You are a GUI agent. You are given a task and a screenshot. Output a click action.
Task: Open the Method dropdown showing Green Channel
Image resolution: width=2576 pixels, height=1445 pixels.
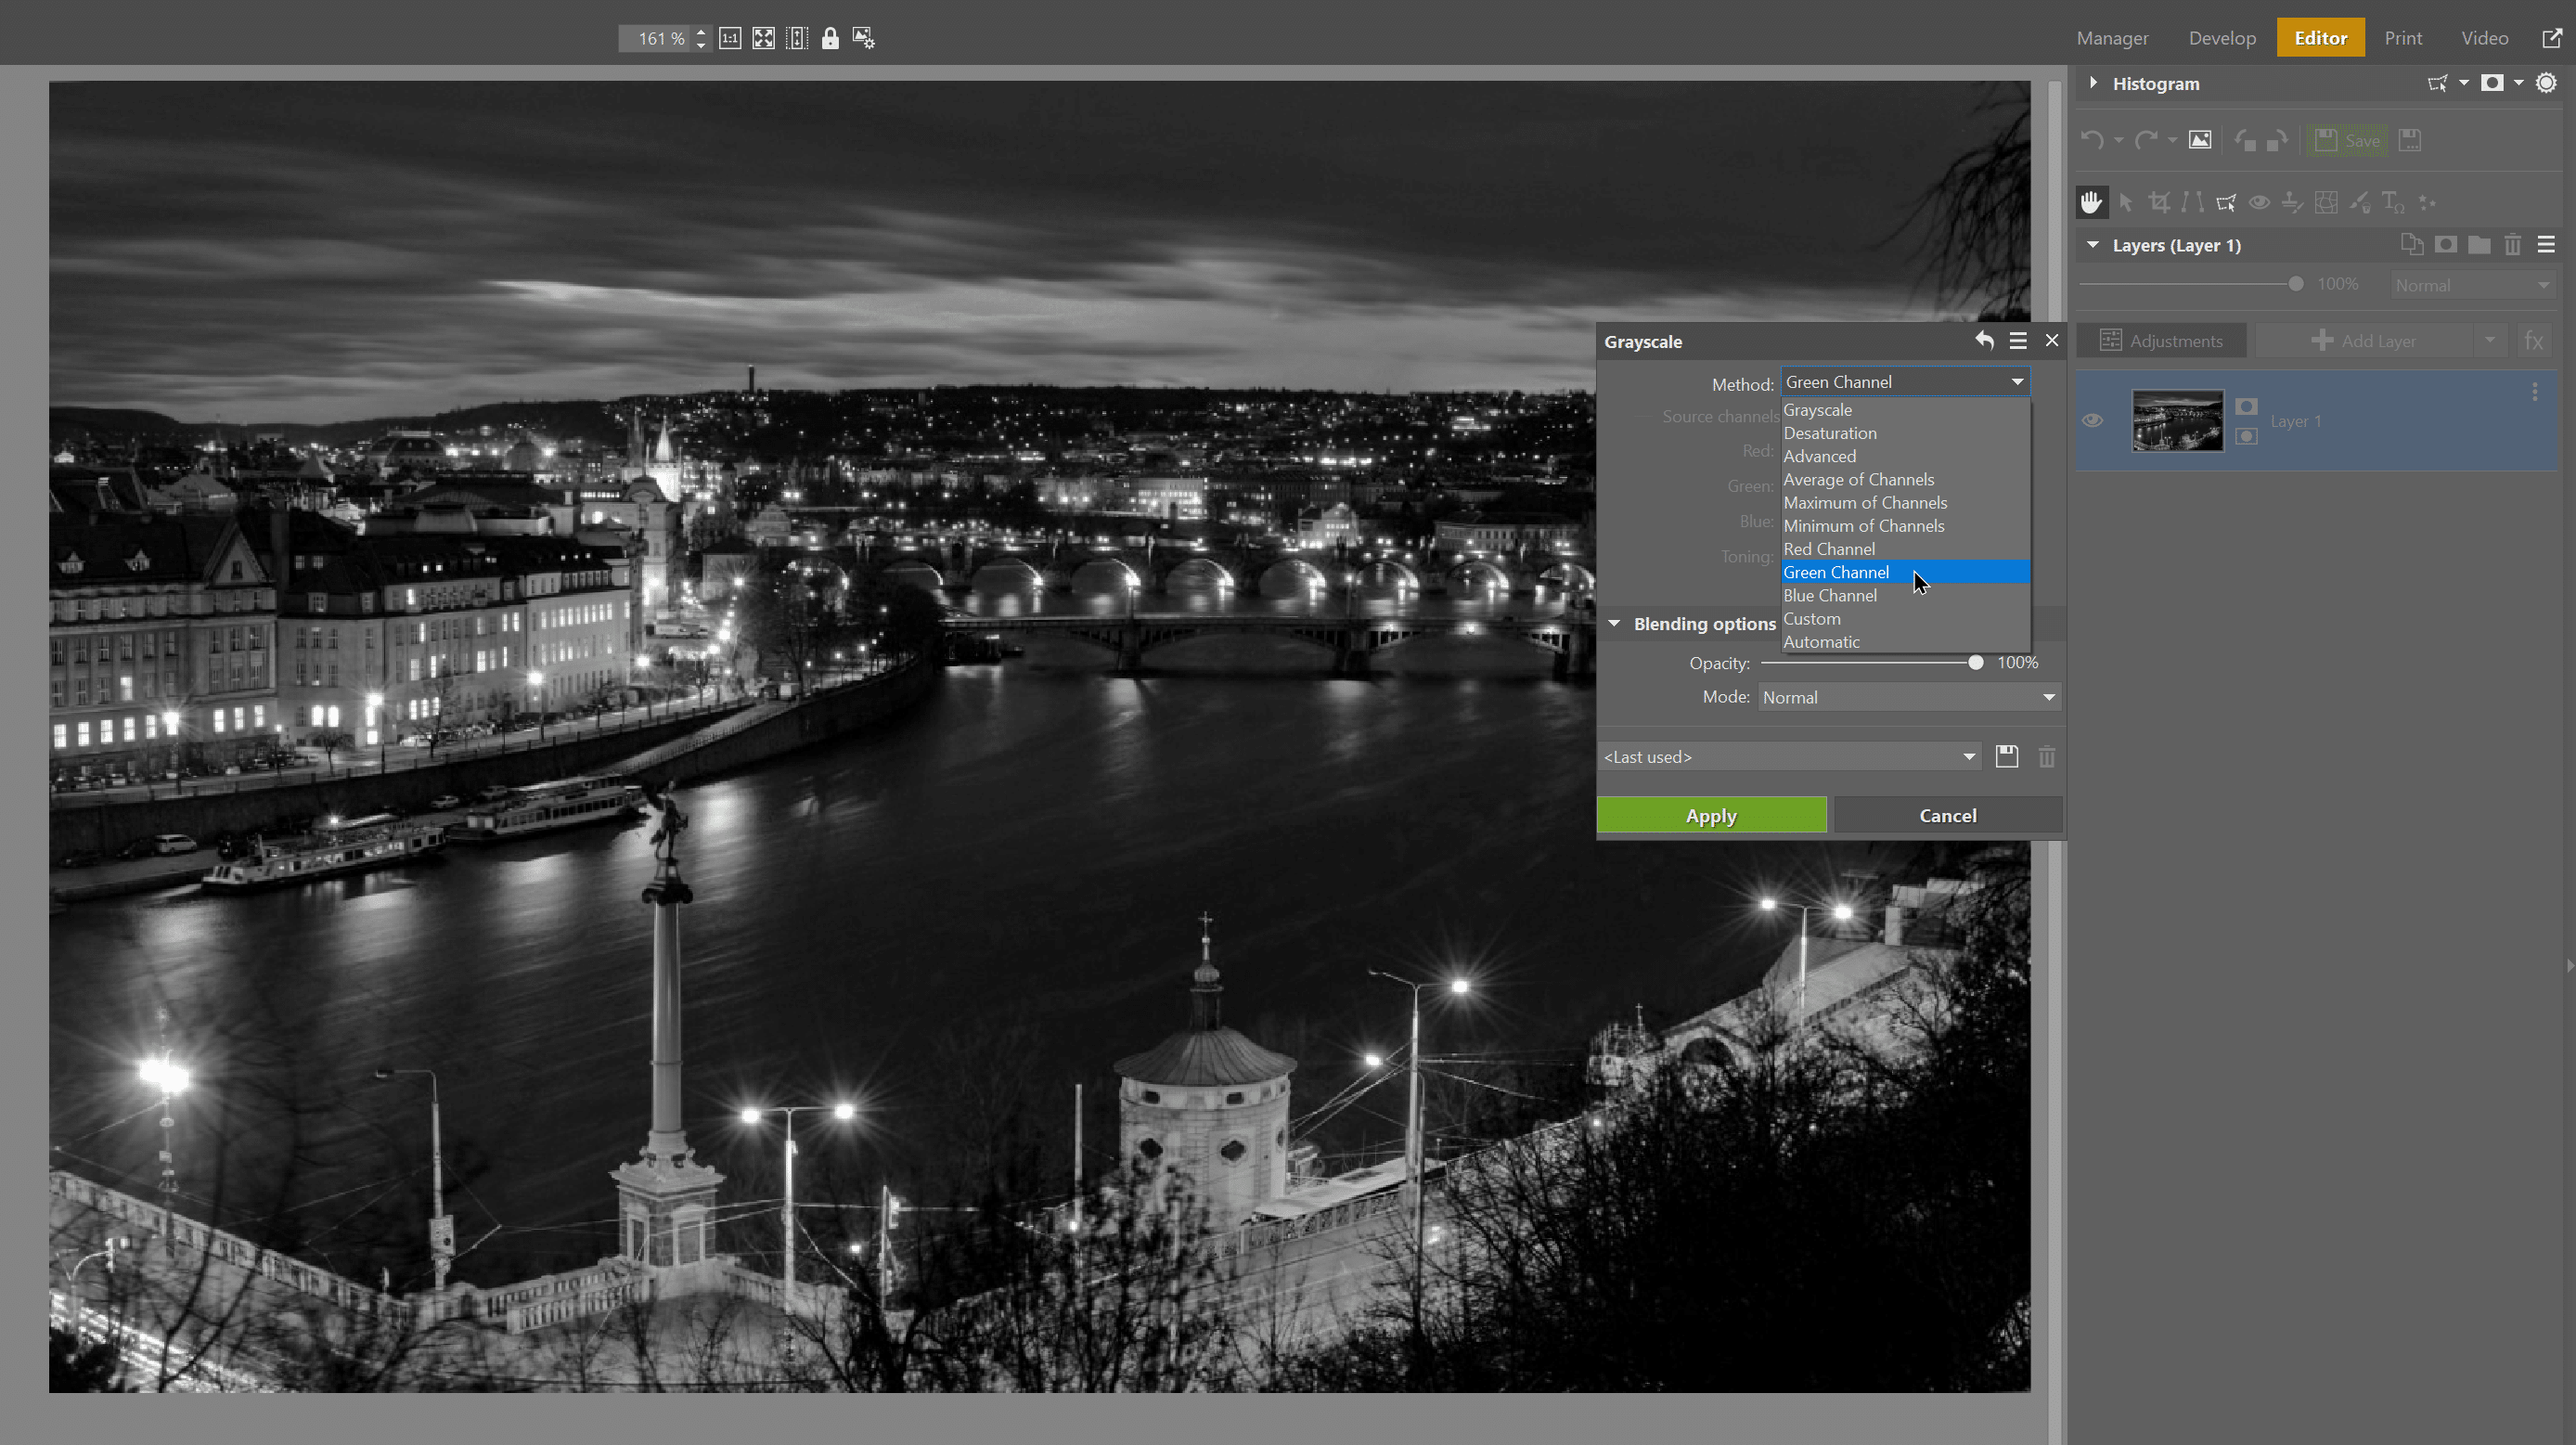point(1905,382)
